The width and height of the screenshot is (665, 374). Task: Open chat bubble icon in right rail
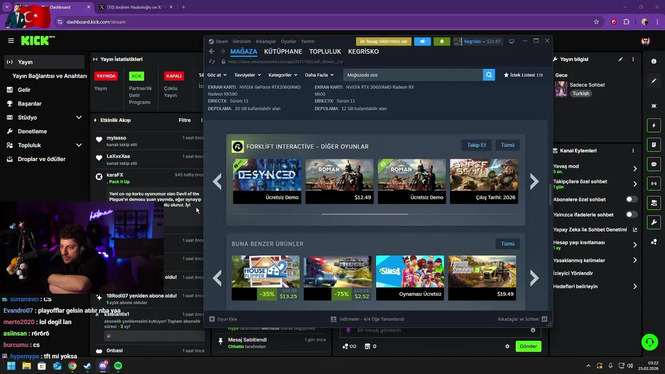click(654, 164)
